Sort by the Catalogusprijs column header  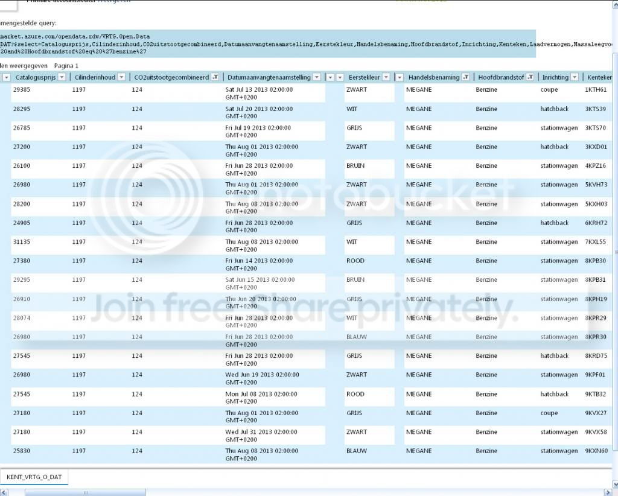(35, 77)
